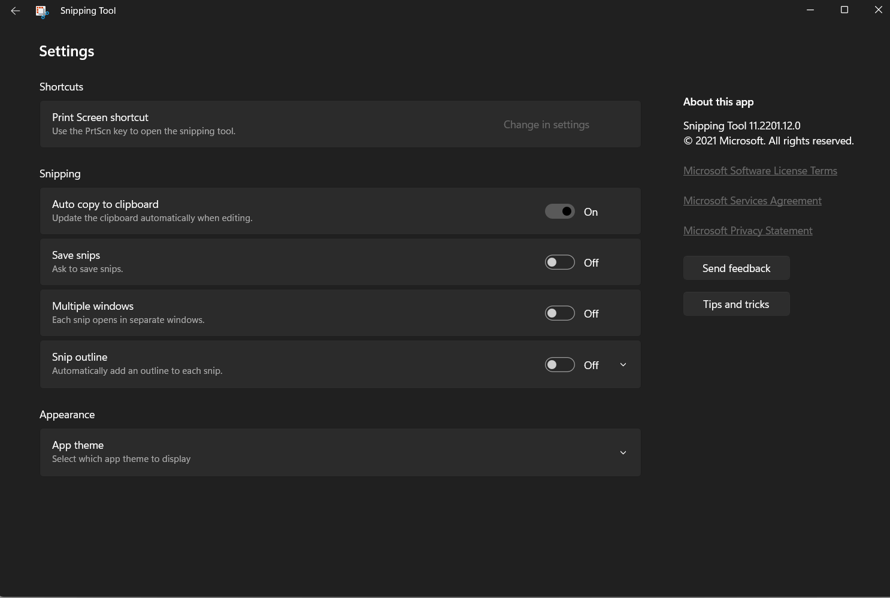Expand the Snip outline options chevron
The image size is (890, 598).
[x=623, y=365]
